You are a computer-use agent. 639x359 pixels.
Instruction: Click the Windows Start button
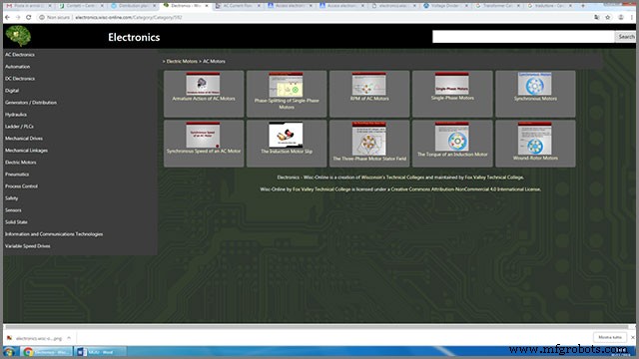9,352
